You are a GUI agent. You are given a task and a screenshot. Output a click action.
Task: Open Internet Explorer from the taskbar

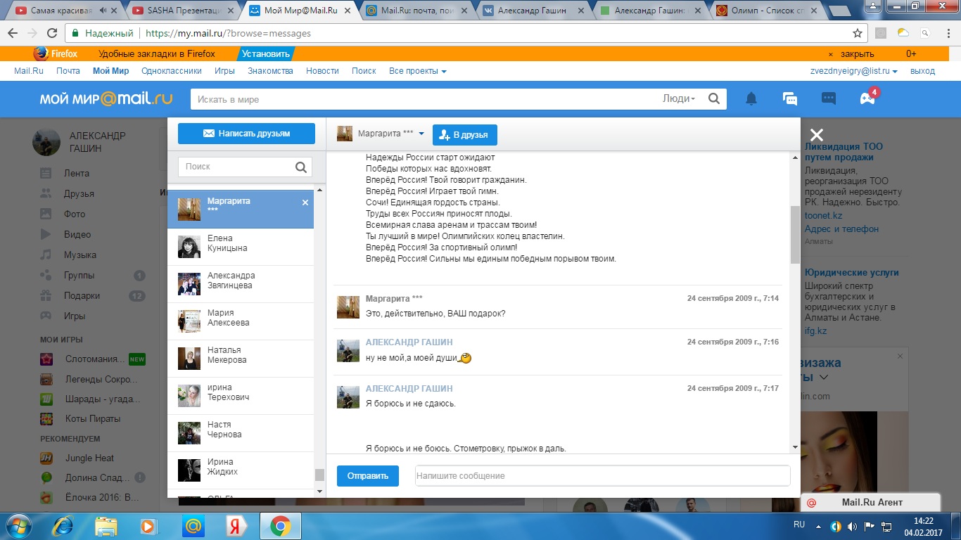pyautogui.click(x=63, y=525)
